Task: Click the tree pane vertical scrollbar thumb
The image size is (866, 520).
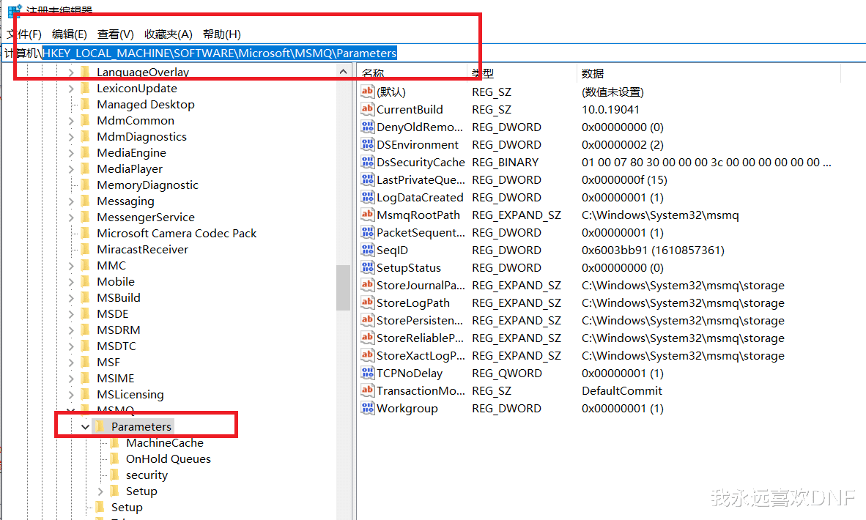Action: (x=343, y=288)
